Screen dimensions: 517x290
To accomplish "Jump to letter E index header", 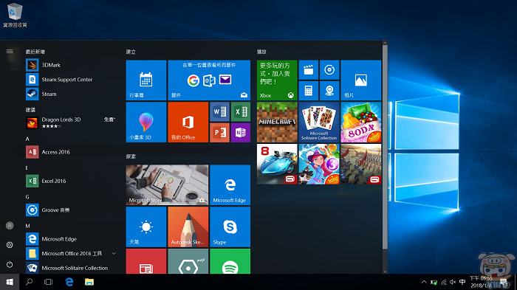I will tap(27, 168).
